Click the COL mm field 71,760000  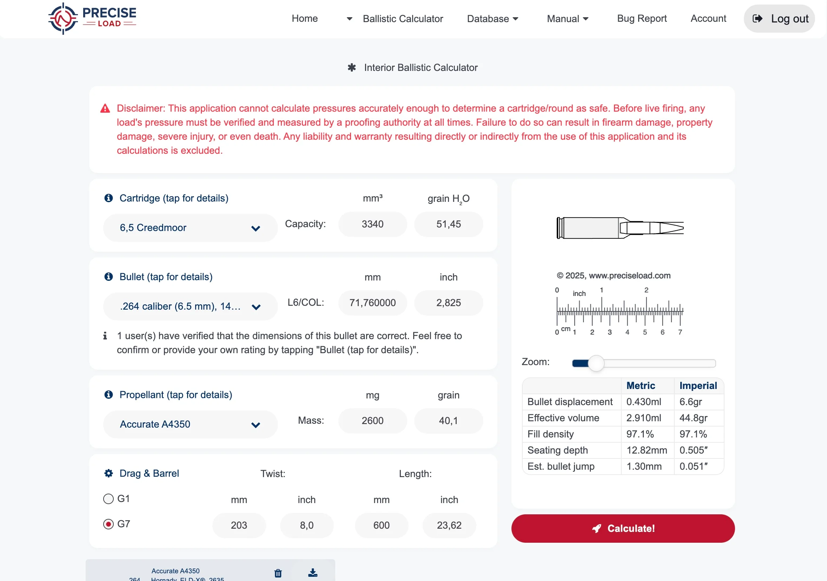click(373, 303)
